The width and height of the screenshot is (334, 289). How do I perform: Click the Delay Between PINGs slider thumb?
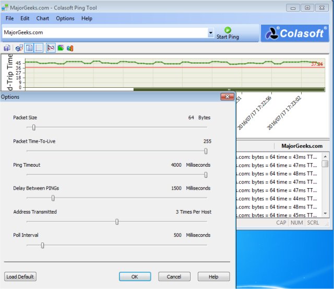click(53, 198)
